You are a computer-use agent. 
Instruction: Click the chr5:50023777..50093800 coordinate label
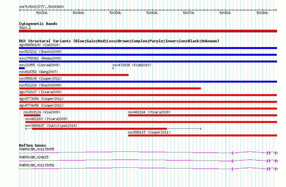(41, 7)
